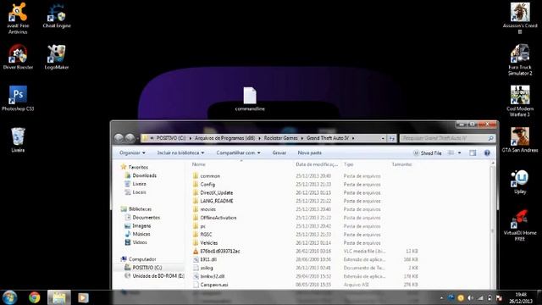Open avast! Free Antivirus desktop shortcut
This screenshot has height=305, width=542.
(18, 18)
